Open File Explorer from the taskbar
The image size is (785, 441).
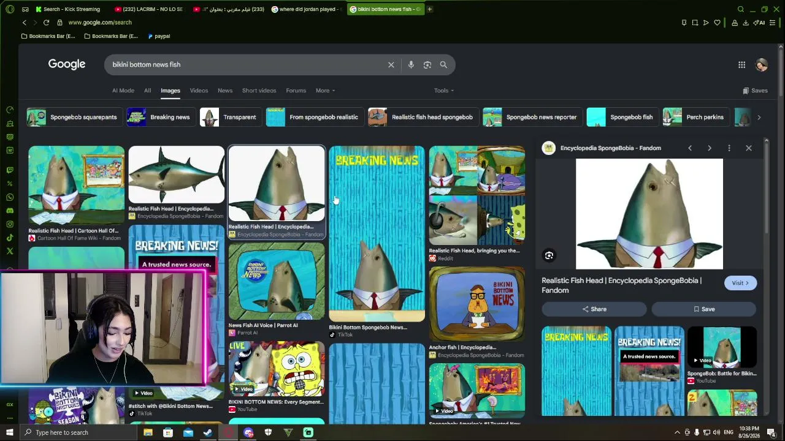(x=148, y=432)
